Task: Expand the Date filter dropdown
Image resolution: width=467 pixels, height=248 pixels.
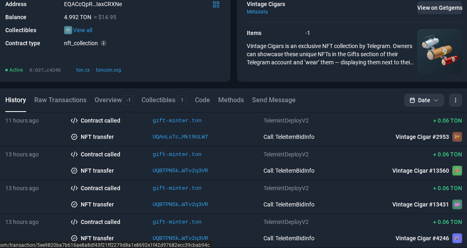Action: point(424,100)
